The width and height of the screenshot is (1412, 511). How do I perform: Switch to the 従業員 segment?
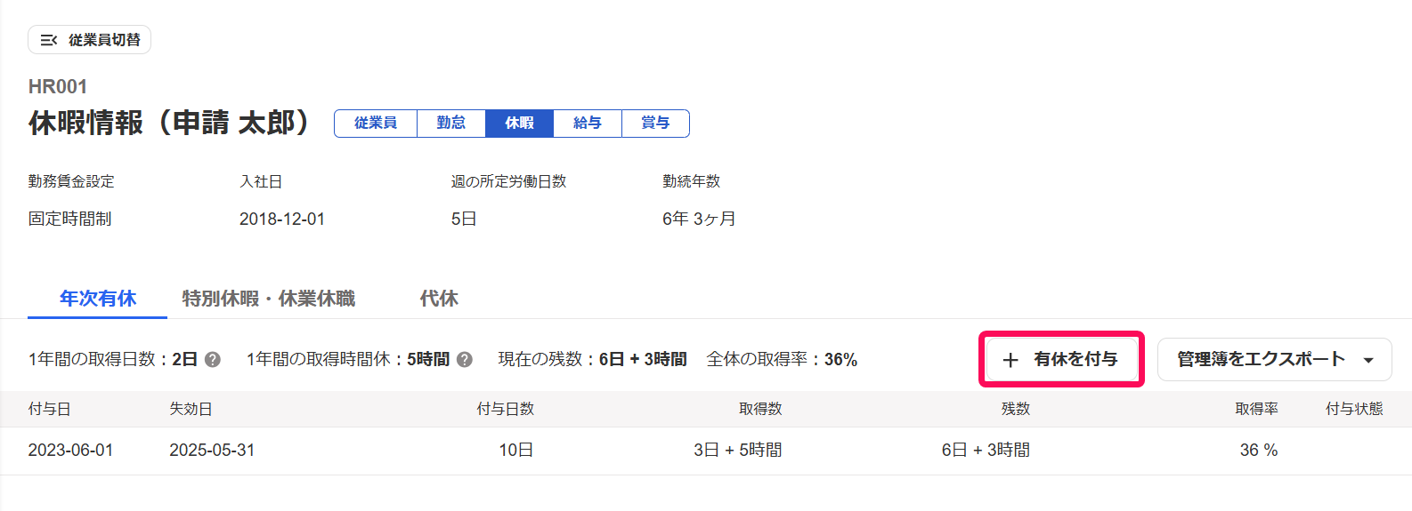[x=376, y=124]
